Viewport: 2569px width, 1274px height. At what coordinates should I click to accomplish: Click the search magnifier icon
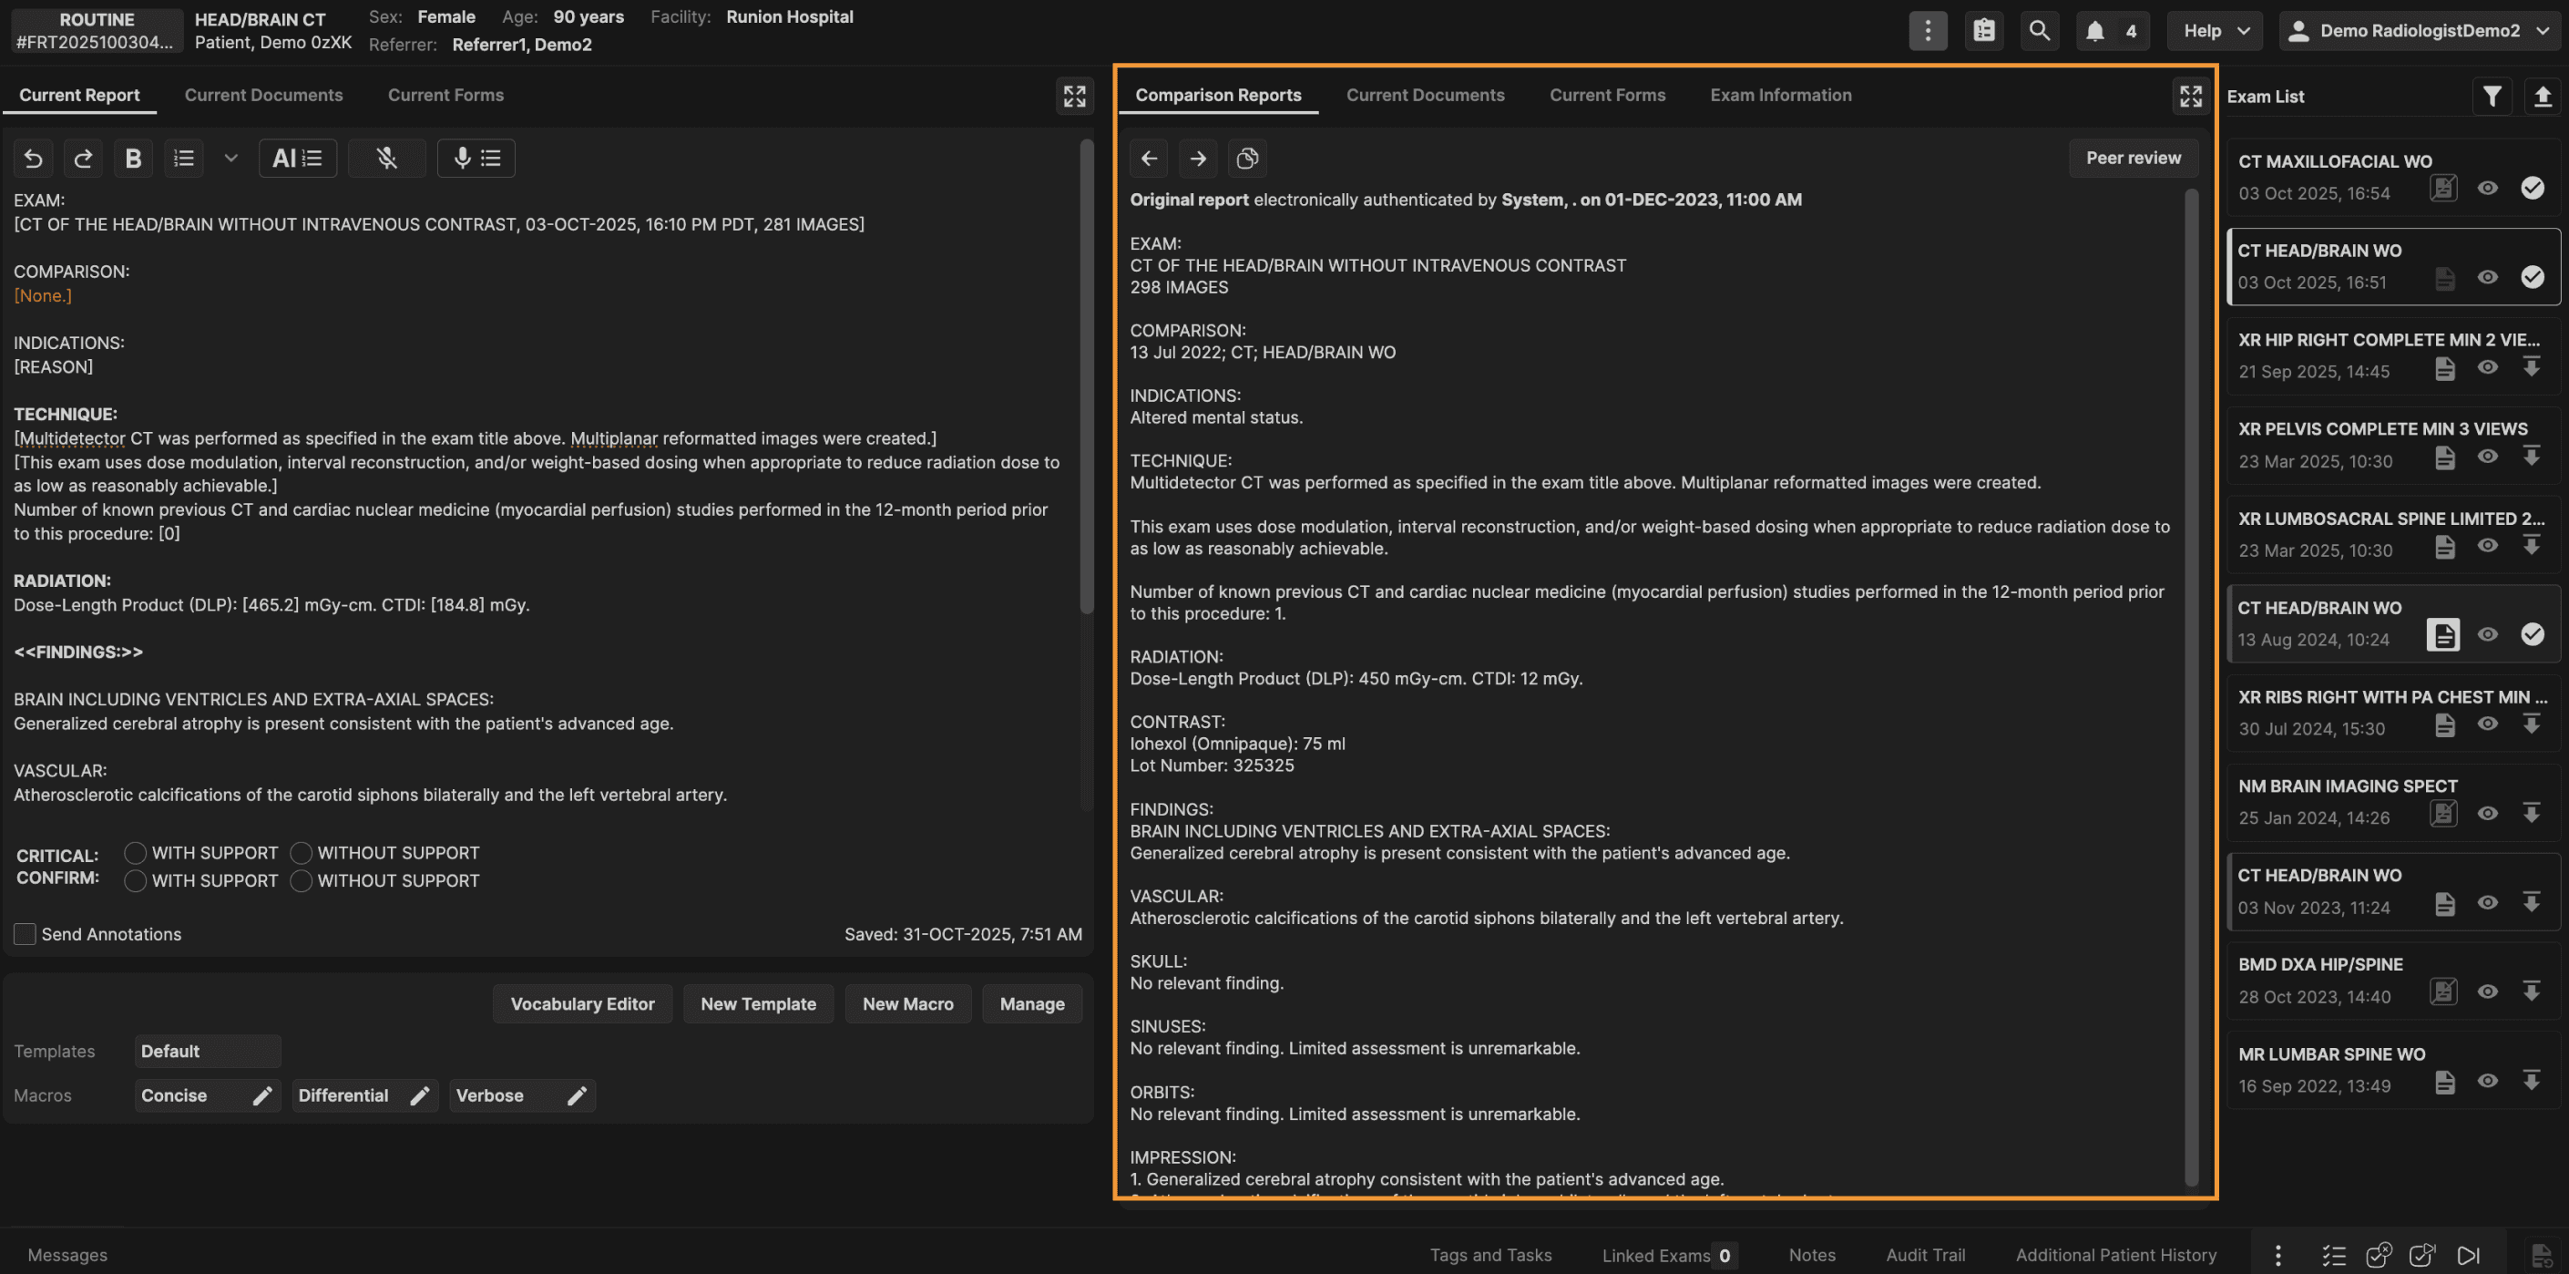pyautogui.click(x=2040, y=31)
